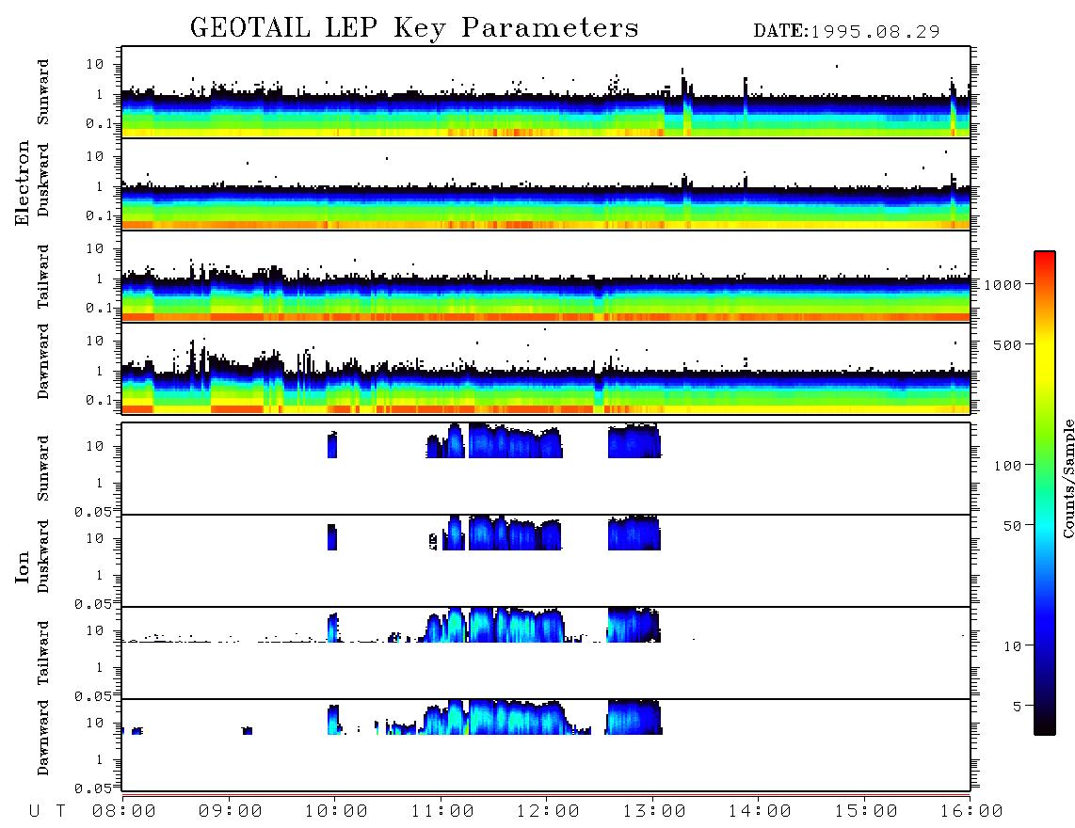Click the 10:00 ion burst in Ion Sunward panel
The width and height of the screenshot is (1075, 828).
[x=332, y=445]
